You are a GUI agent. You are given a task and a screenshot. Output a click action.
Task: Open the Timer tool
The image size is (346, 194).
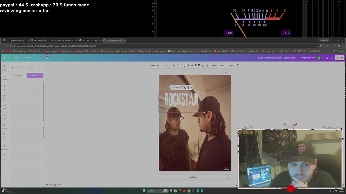click(x=58, y=185)
